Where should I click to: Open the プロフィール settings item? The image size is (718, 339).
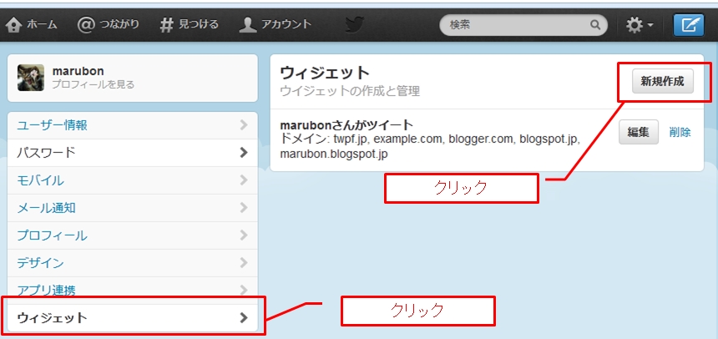(x=133, y=235)
